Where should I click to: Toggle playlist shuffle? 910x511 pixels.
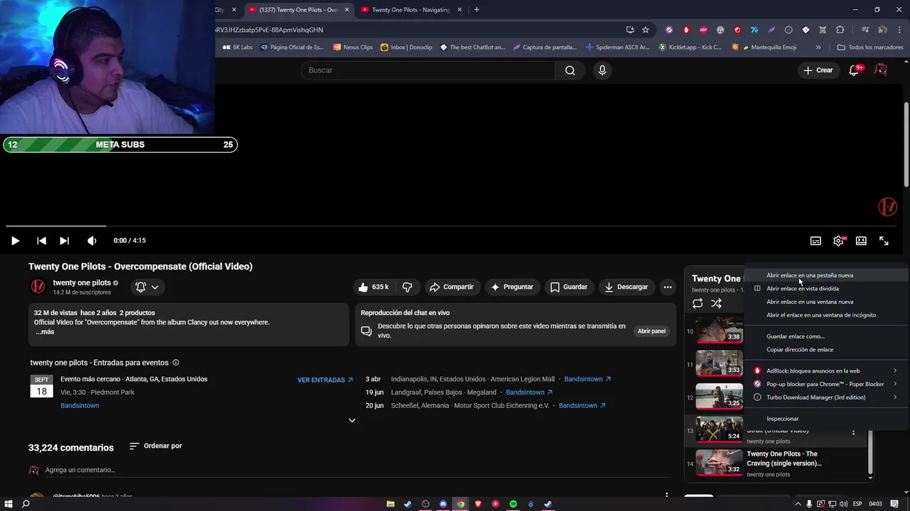(x=716, y=304)
